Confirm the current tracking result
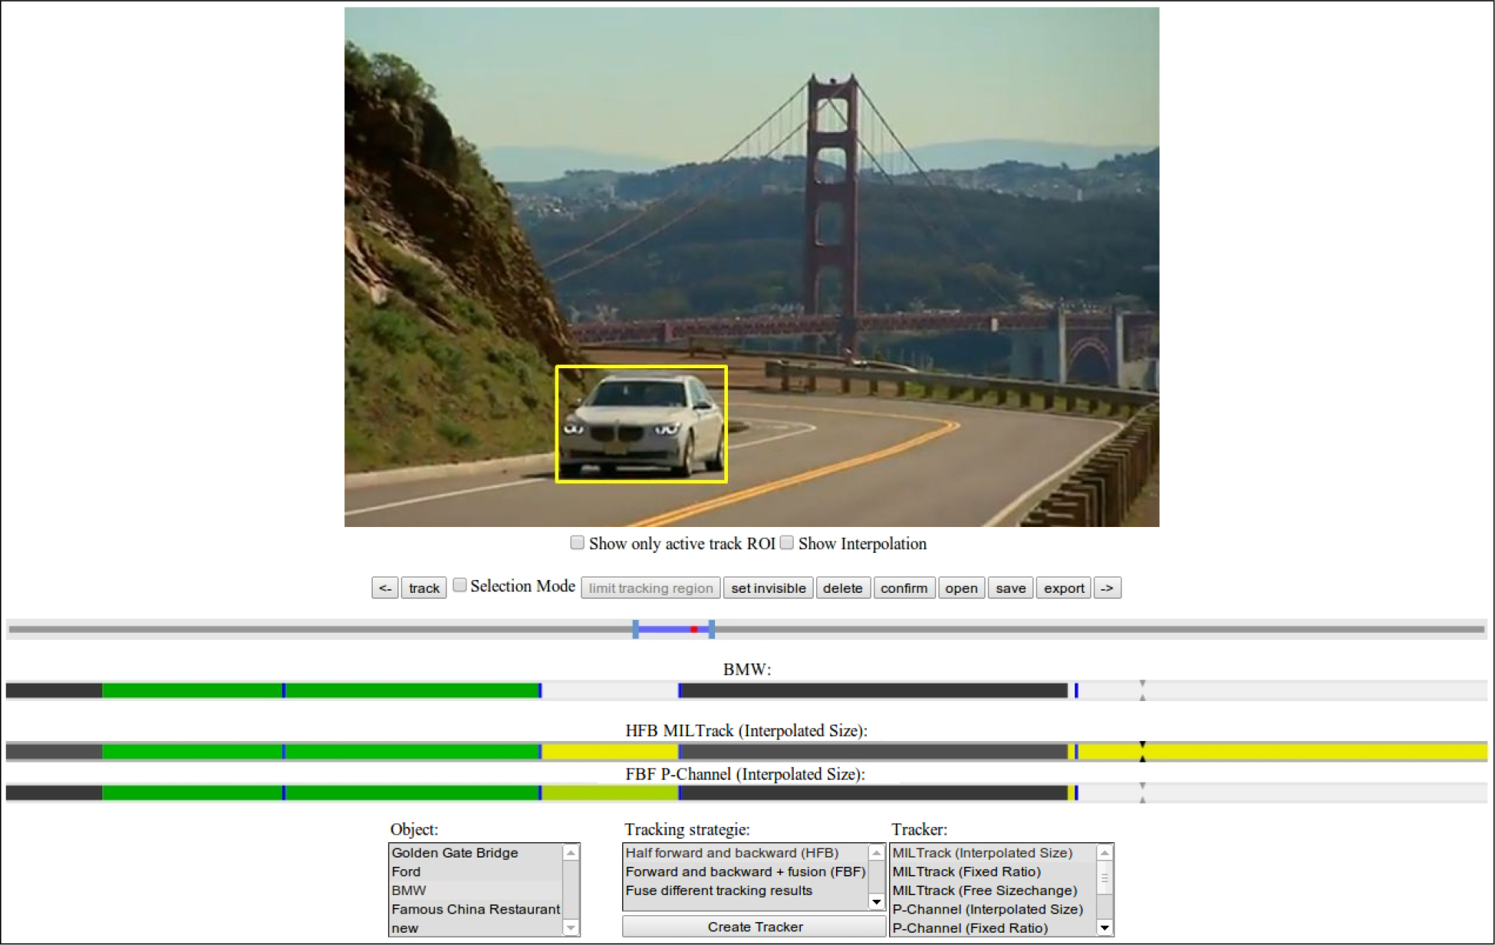 coord(904,588)
